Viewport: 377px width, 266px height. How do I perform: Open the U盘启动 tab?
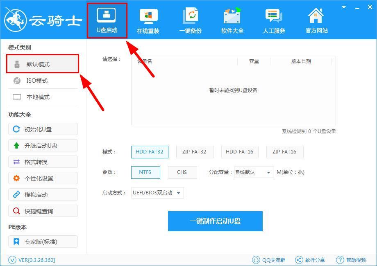[107, 20]
